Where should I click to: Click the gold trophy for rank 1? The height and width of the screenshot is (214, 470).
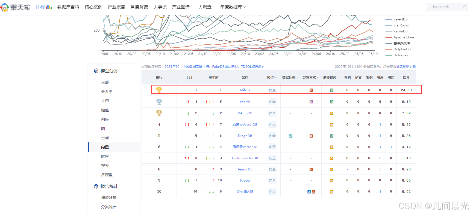pyautogui.click(x=159, y=90)
